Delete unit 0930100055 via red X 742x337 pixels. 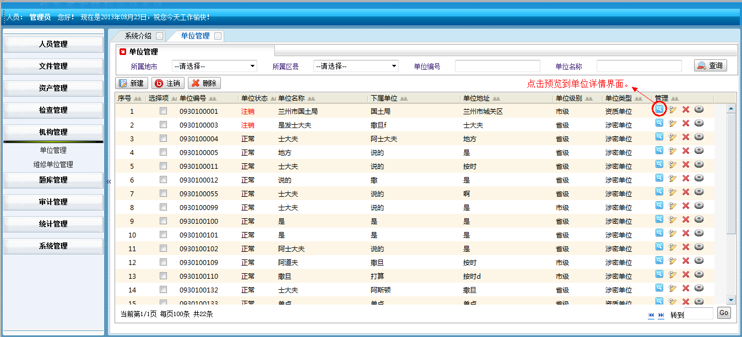[686, 191]
